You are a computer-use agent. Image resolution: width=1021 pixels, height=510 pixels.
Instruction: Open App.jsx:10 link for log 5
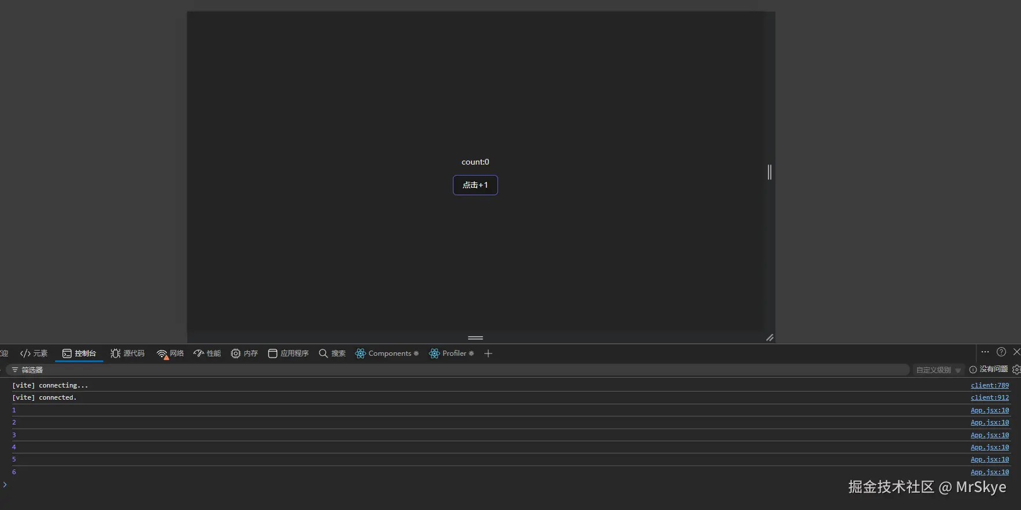(x=990, y=459)
